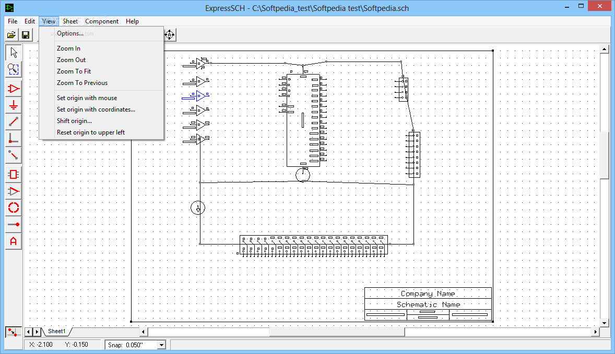Click the vertical scrollbar up arrow
The height and width of the screenshot is (354, 615).
point(604,49)
